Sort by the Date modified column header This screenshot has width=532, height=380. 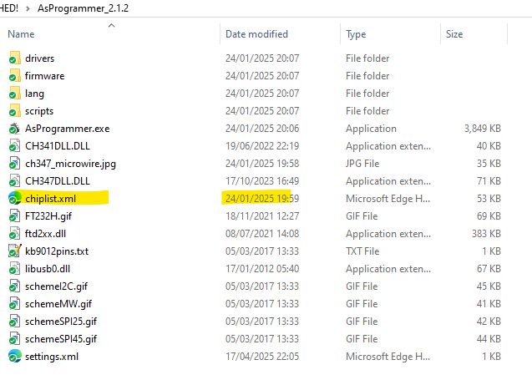[256, 34]
